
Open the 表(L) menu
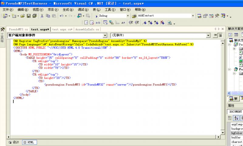click(97, 10)
